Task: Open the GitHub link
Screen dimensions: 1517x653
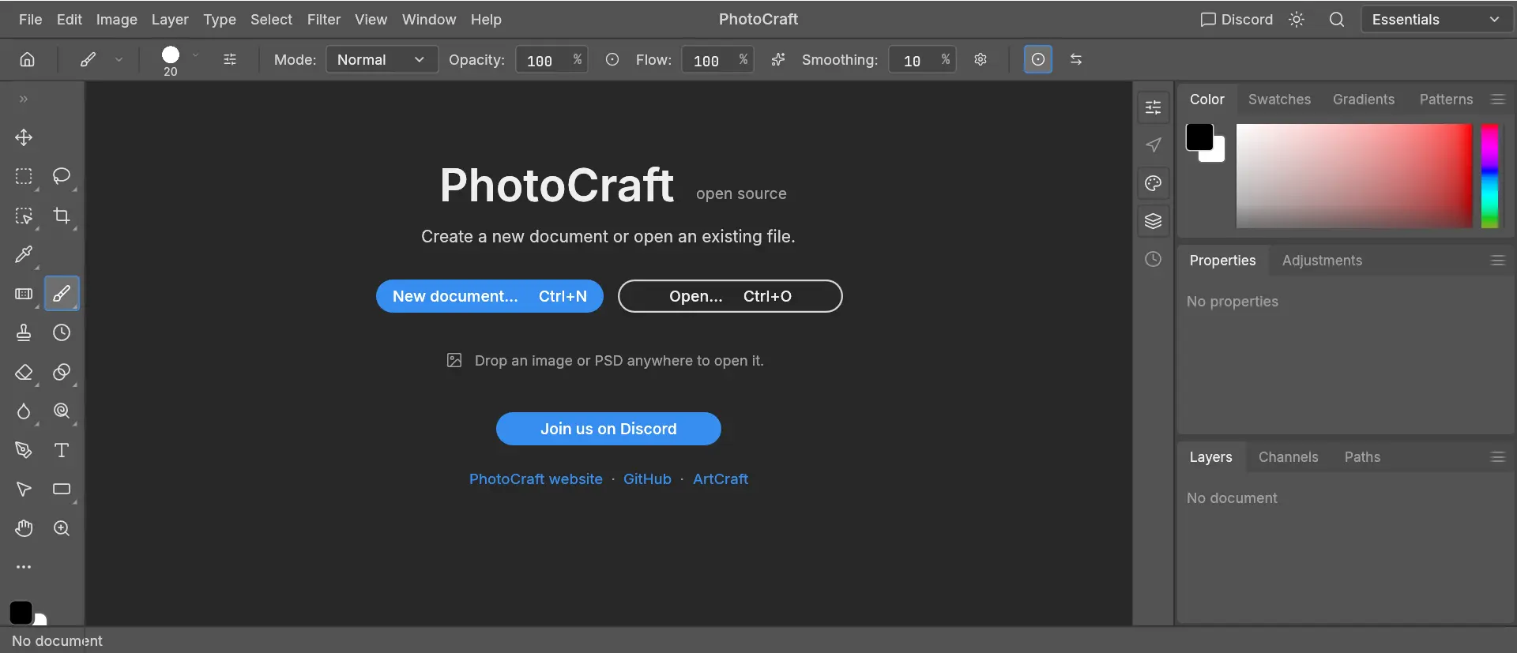Action: point(647,479)
